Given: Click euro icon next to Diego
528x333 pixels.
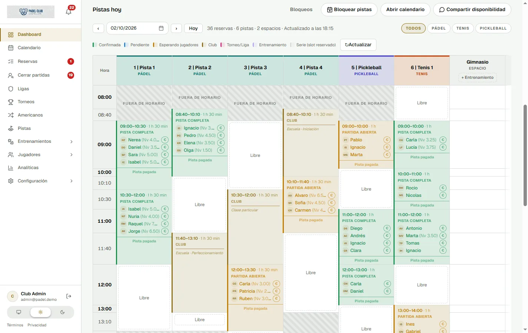Looking at the screenshot, I should 387,228.
